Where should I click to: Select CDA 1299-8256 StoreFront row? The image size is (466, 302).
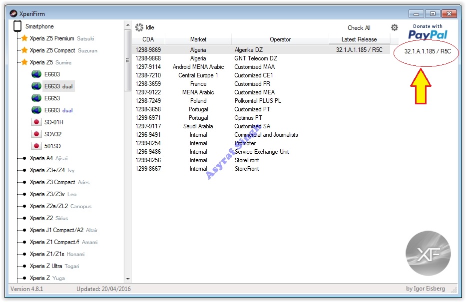[x=261, y=160]
